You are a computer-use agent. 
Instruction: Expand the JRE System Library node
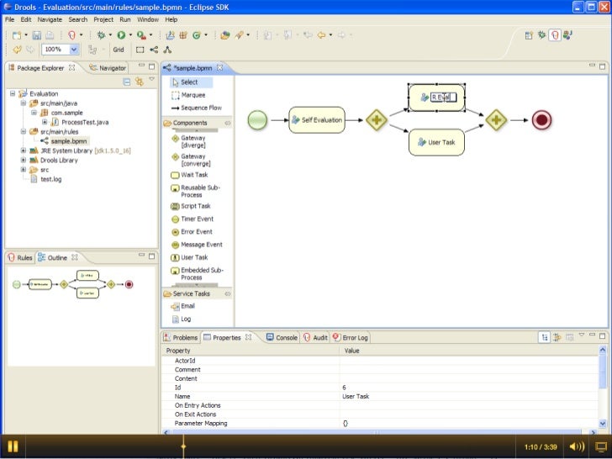click(x=24, y=150)
